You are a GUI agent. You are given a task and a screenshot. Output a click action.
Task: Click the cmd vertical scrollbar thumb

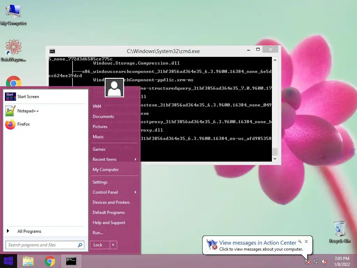point(275,151)
